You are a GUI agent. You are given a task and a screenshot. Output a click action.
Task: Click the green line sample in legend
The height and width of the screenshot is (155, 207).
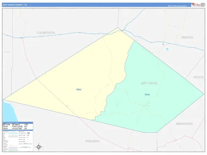pyautogui.click(x=13, y=150)
